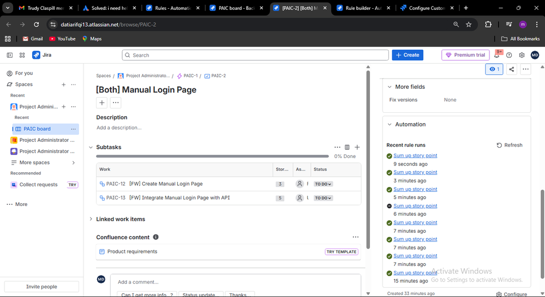The width and height of the screenshot is (545, 297).
Task: Click the main content vertical scrollbar
Action: coord(368,160)
